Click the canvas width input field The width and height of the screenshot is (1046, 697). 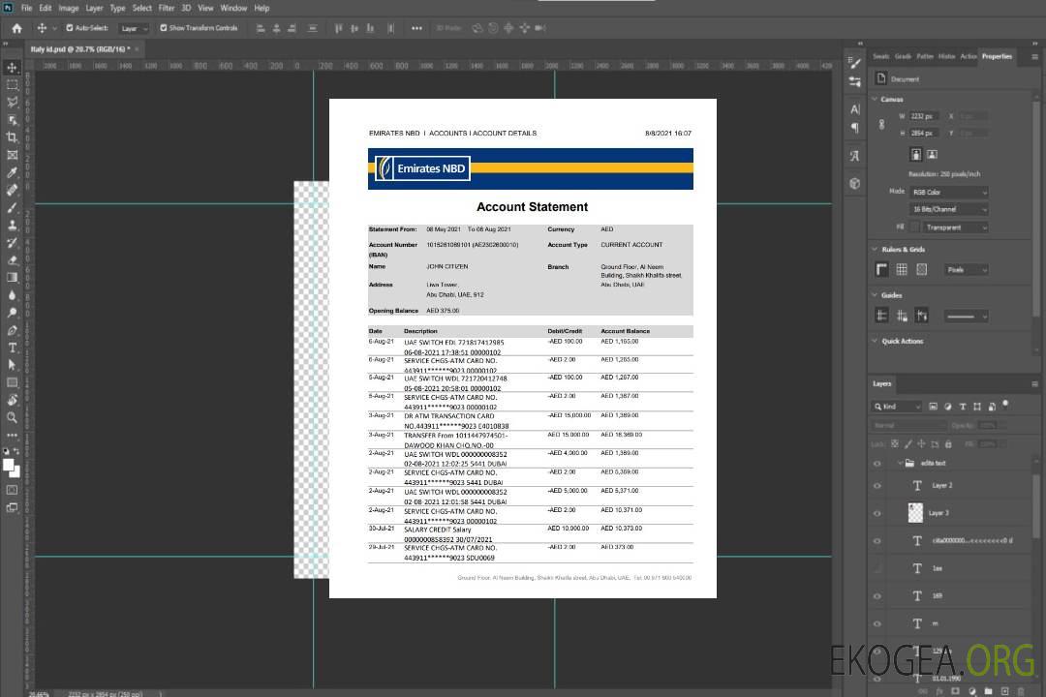click(x=923, y=116)
